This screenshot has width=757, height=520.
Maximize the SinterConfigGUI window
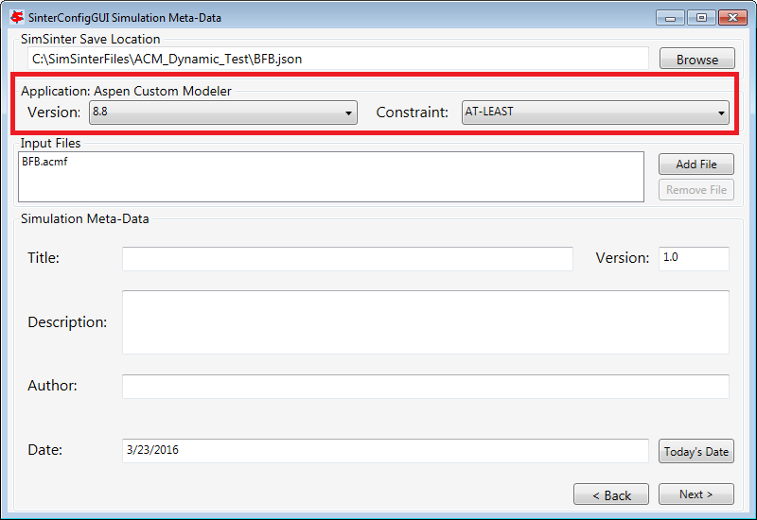point(701,18)
